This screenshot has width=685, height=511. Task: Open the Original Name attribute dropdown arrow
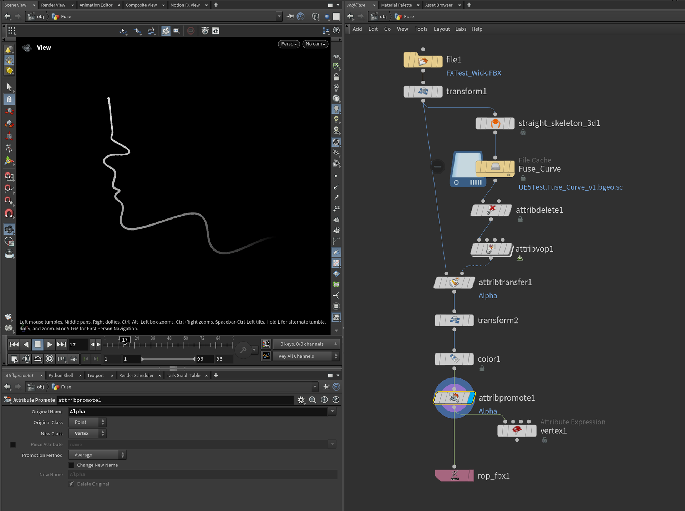333,411
